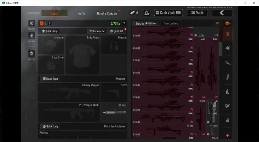
Task: Click Quick Equip beside Quick Use Container
Action: coord(51,126)
